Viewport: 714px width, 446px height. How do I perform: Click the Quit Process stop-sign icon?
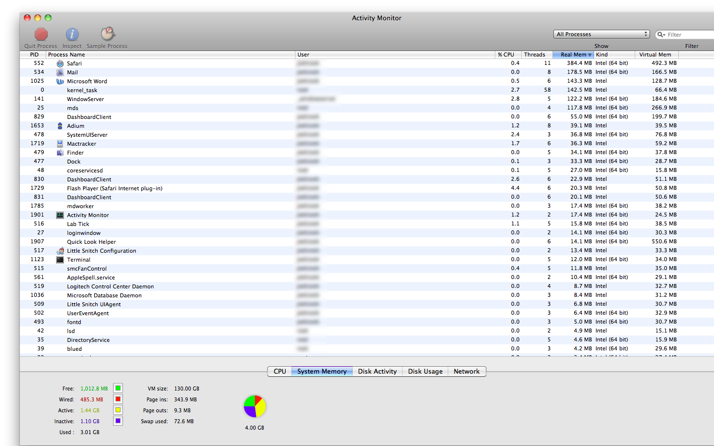click(x=41, y=34)
